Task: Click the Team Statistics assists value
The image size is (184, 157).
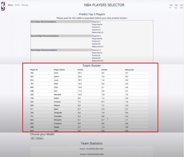Action: 92,154
